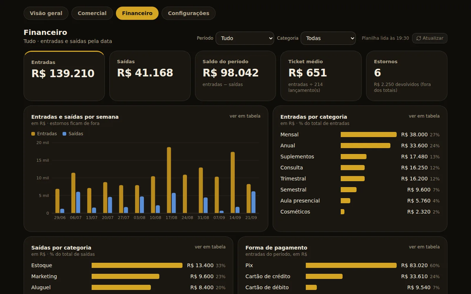471x294 pixels.
Task: Click the Cartão de débito bar
Action: [311, 288]
